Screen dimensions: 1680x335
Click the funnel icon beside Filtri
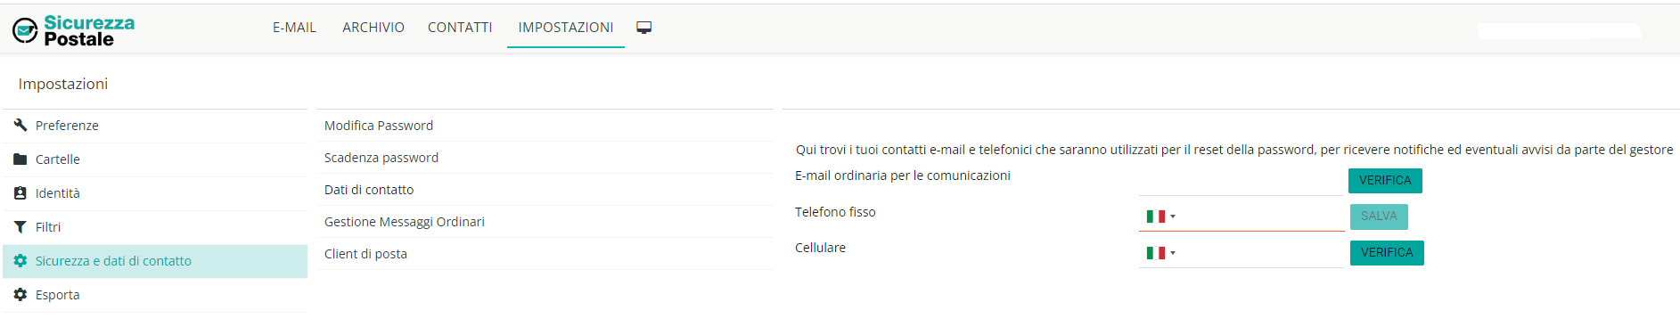[x=20, y=227]
